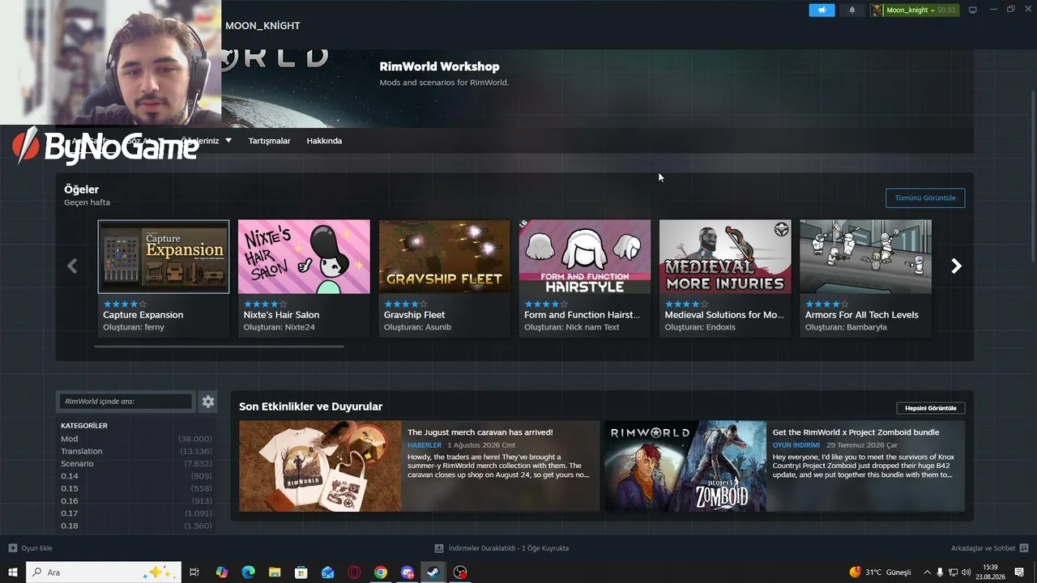Image resolution: width=1037 pixels, height=583 pixels.
Task: Open Microsoft Edge from the taskbar
Action: [249, 572]
